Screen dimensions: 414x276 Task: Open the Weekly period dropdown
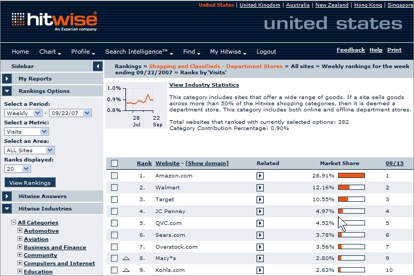tap(23, 113)
